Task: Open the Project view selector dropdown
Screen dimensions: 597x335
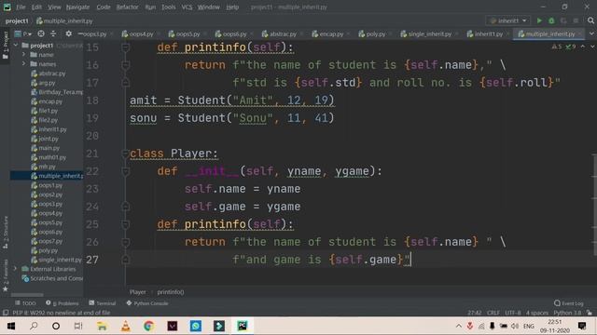Action: click(x=22, y=33)
